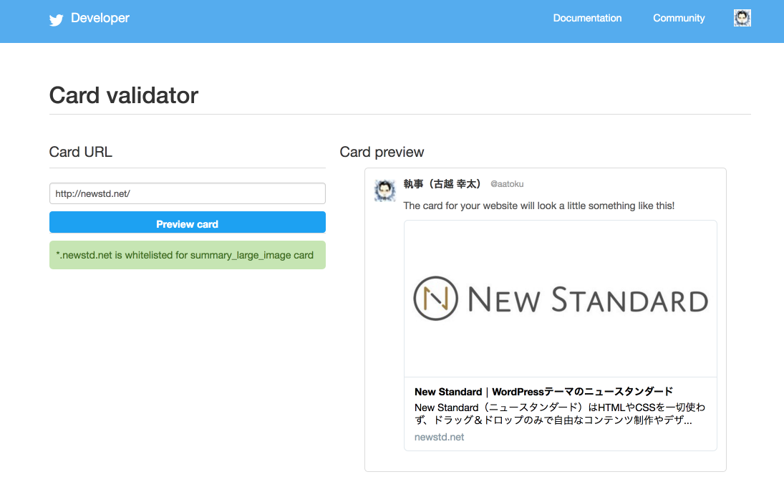Click the Card validator page heading
784x482 pixels.
(x=124, y=95)
